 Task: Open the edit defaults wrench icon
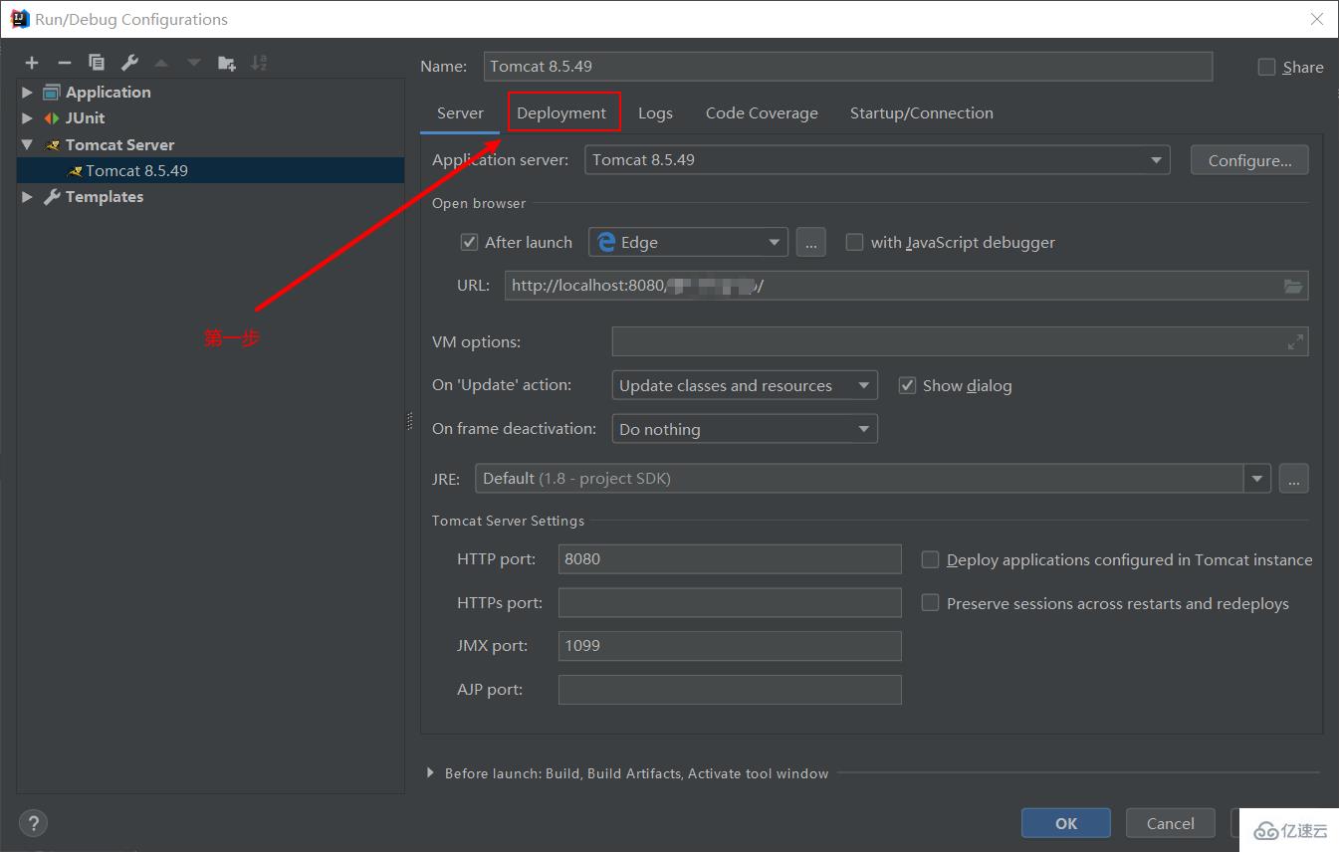click(x=129, y=63)
